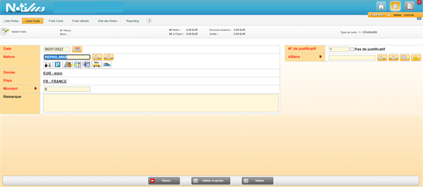Open the Reporting tab
This screenshot has height=187, width=423.
pyautogui.click(x=133, y=21)
